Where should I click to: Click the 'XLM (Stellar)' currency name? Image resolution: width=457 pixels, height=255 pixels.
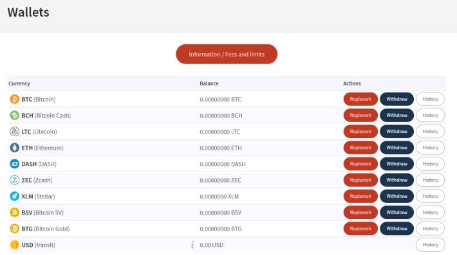pyautogui.click(x=38, y=197)
